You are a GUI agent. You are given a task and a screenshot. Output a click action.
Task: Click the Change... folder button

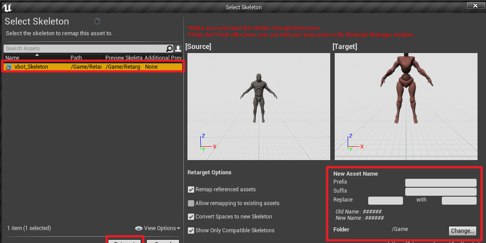462,231
